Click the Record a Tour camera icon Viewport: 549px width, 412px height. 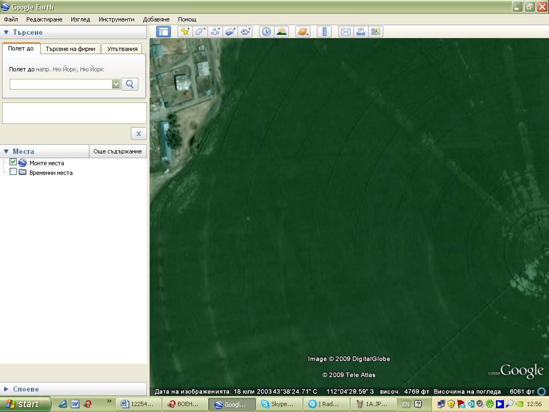(246, 32)
